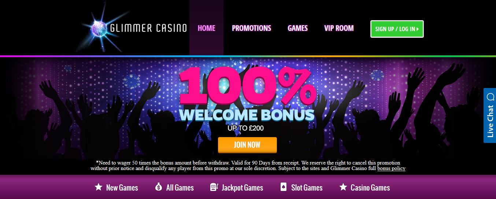Click the Live Chat speech bubble icon
The height and width of the screenshot is (199, 496).
coord(490,97)
